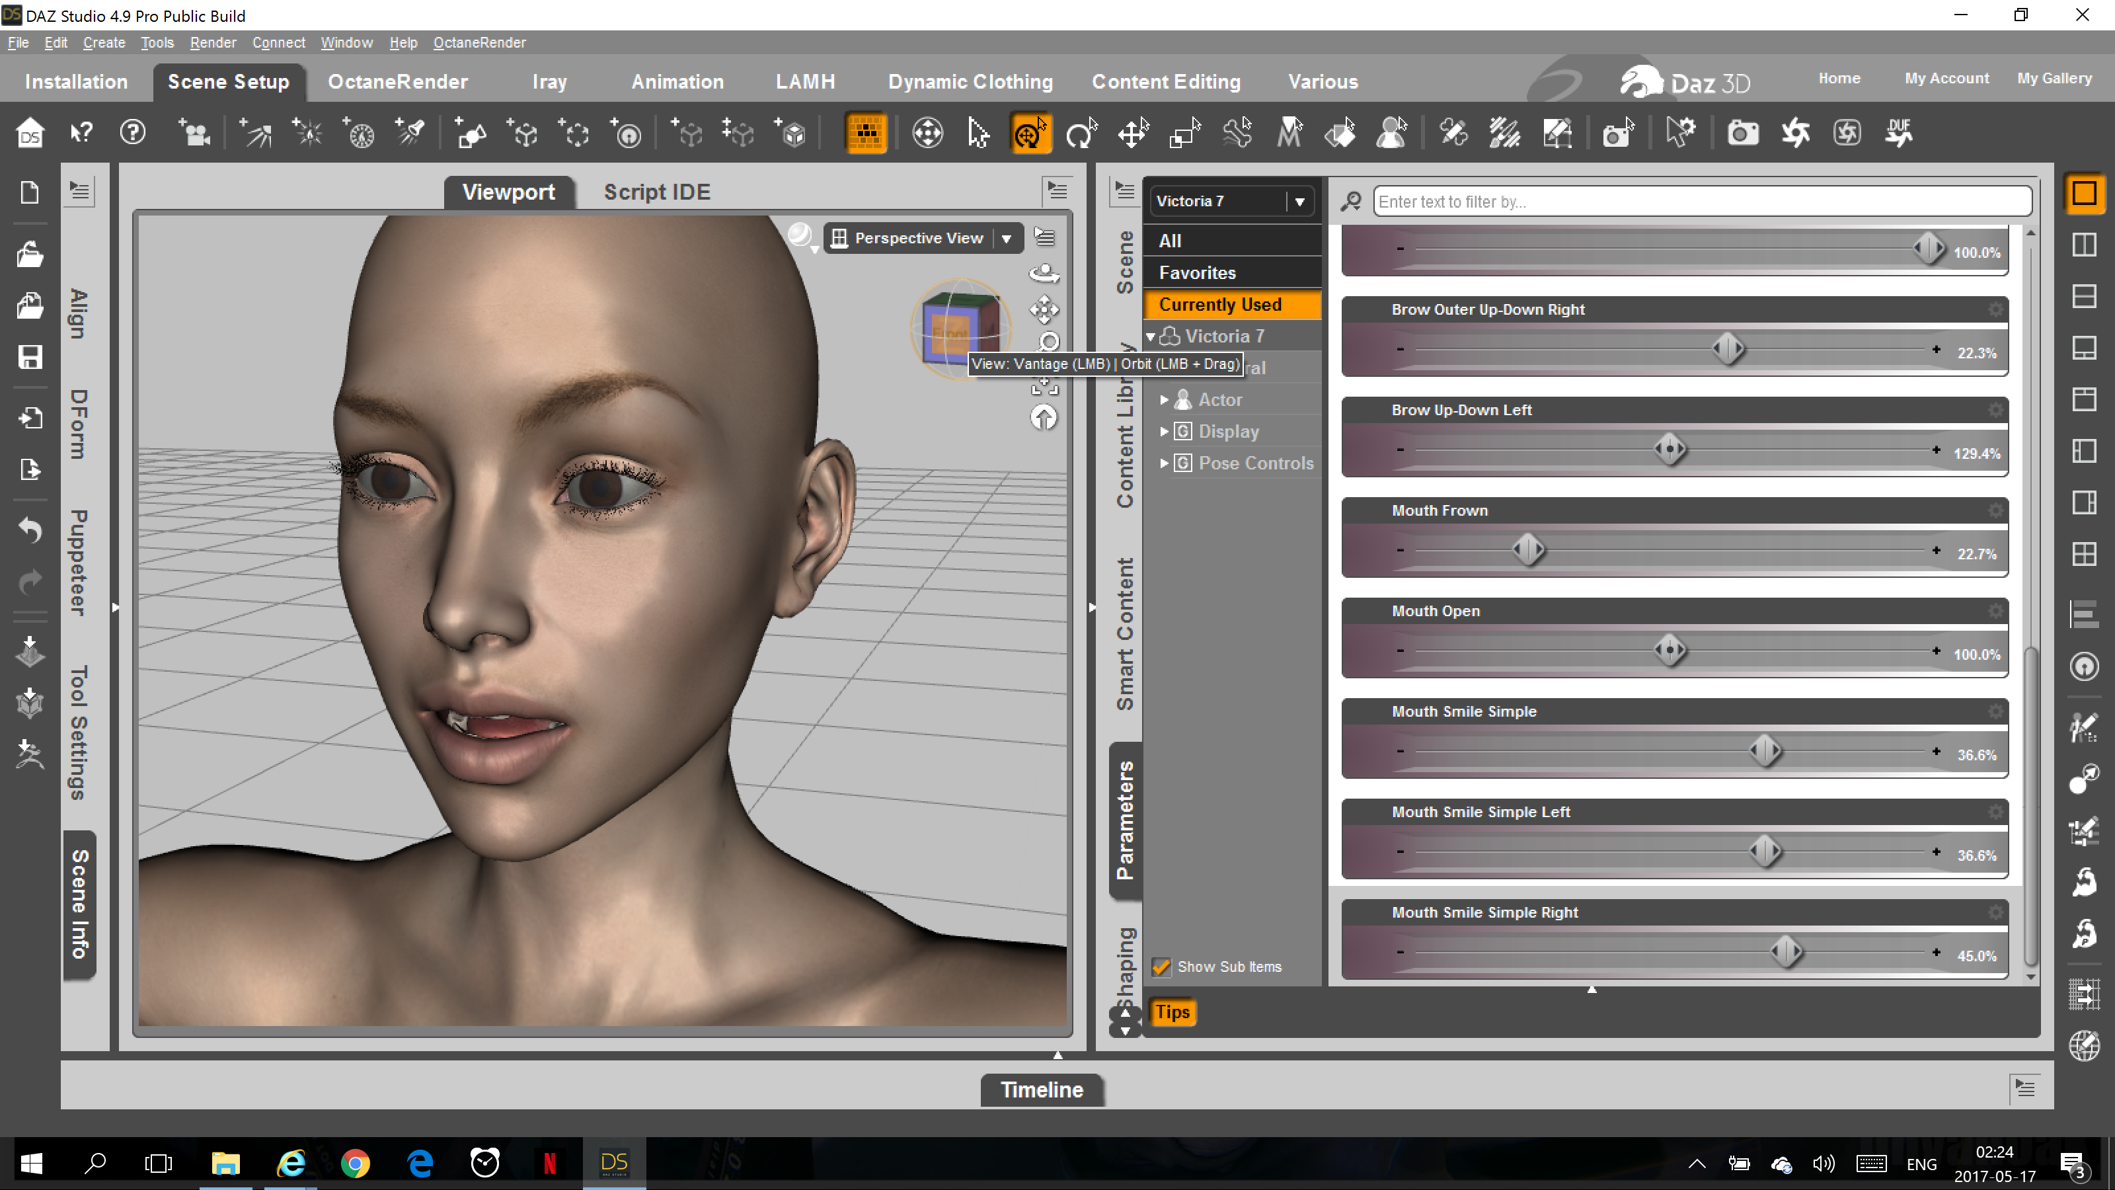
Task: Activate the Rotate tool in toolbar
Action: pyautogui.click(x=1081, y=132)
